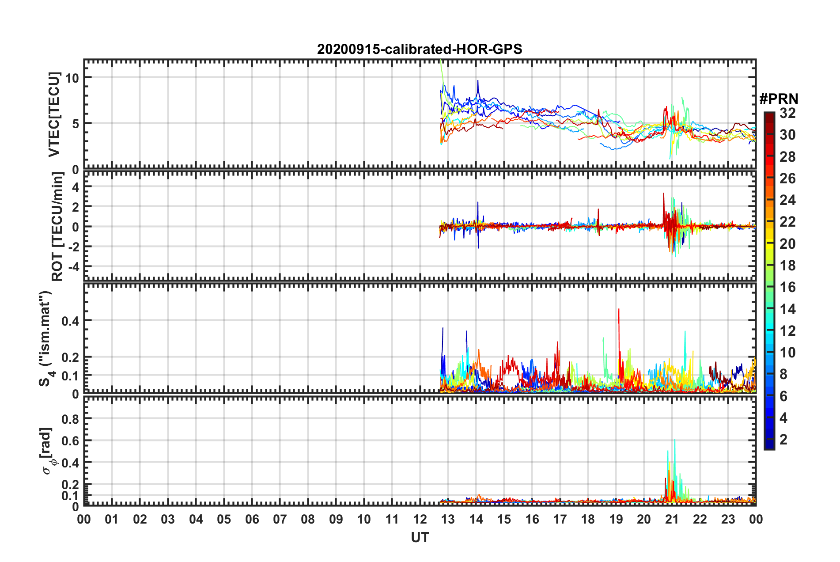The image size is (840, 562).
Task: Click the '-2' tick on ROT axis
Action: (x=73, y=247)
